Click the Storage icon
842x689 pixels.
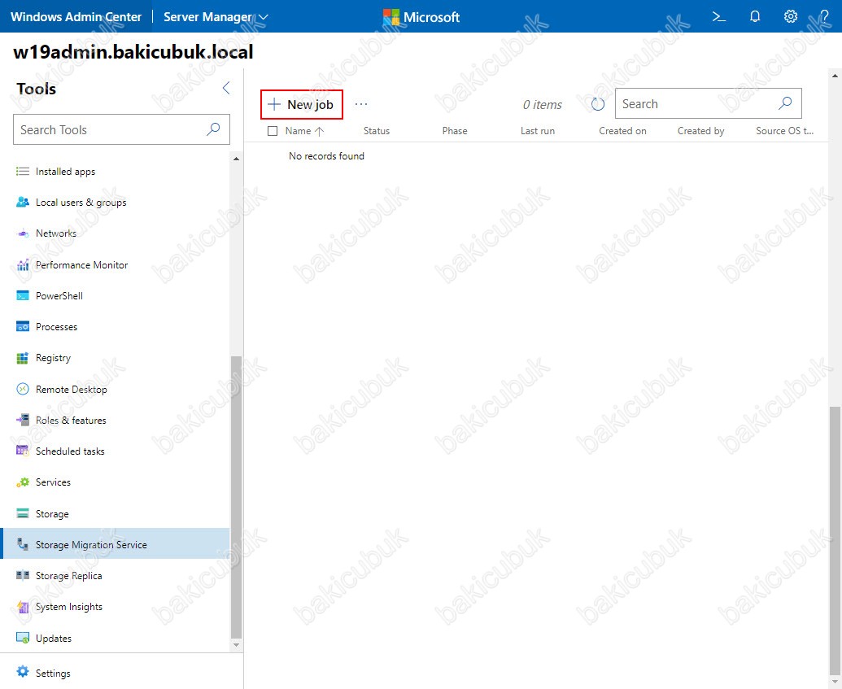[23, 513]
